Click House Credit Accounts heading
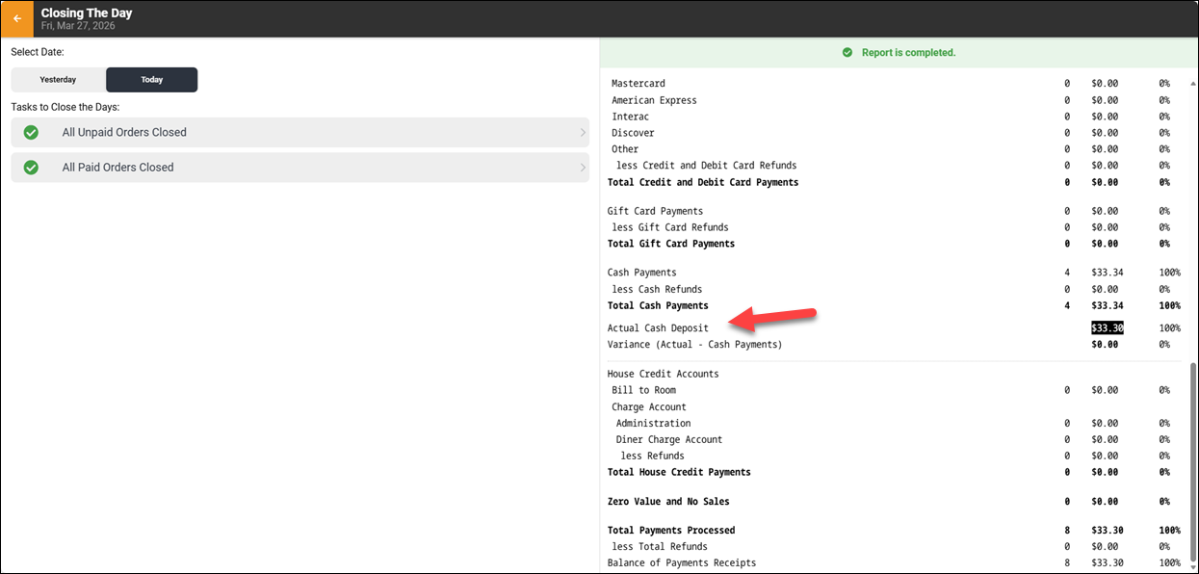This screenshot has height=574, width=1199. click(664, 374)
